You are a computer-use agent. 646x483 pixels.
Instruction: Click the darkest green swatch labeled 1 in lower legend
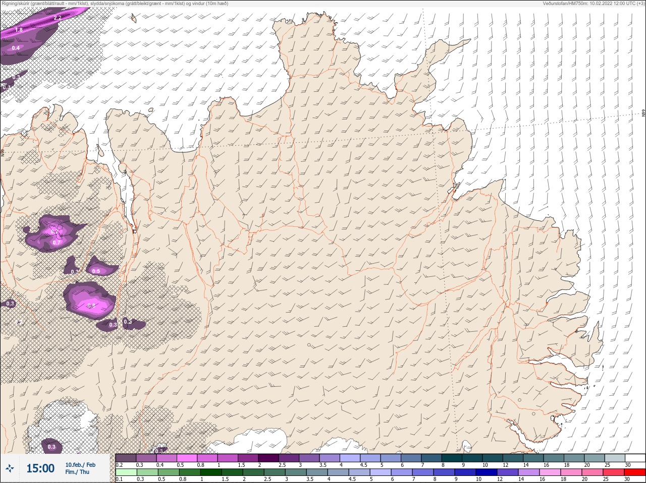[211, 472]
